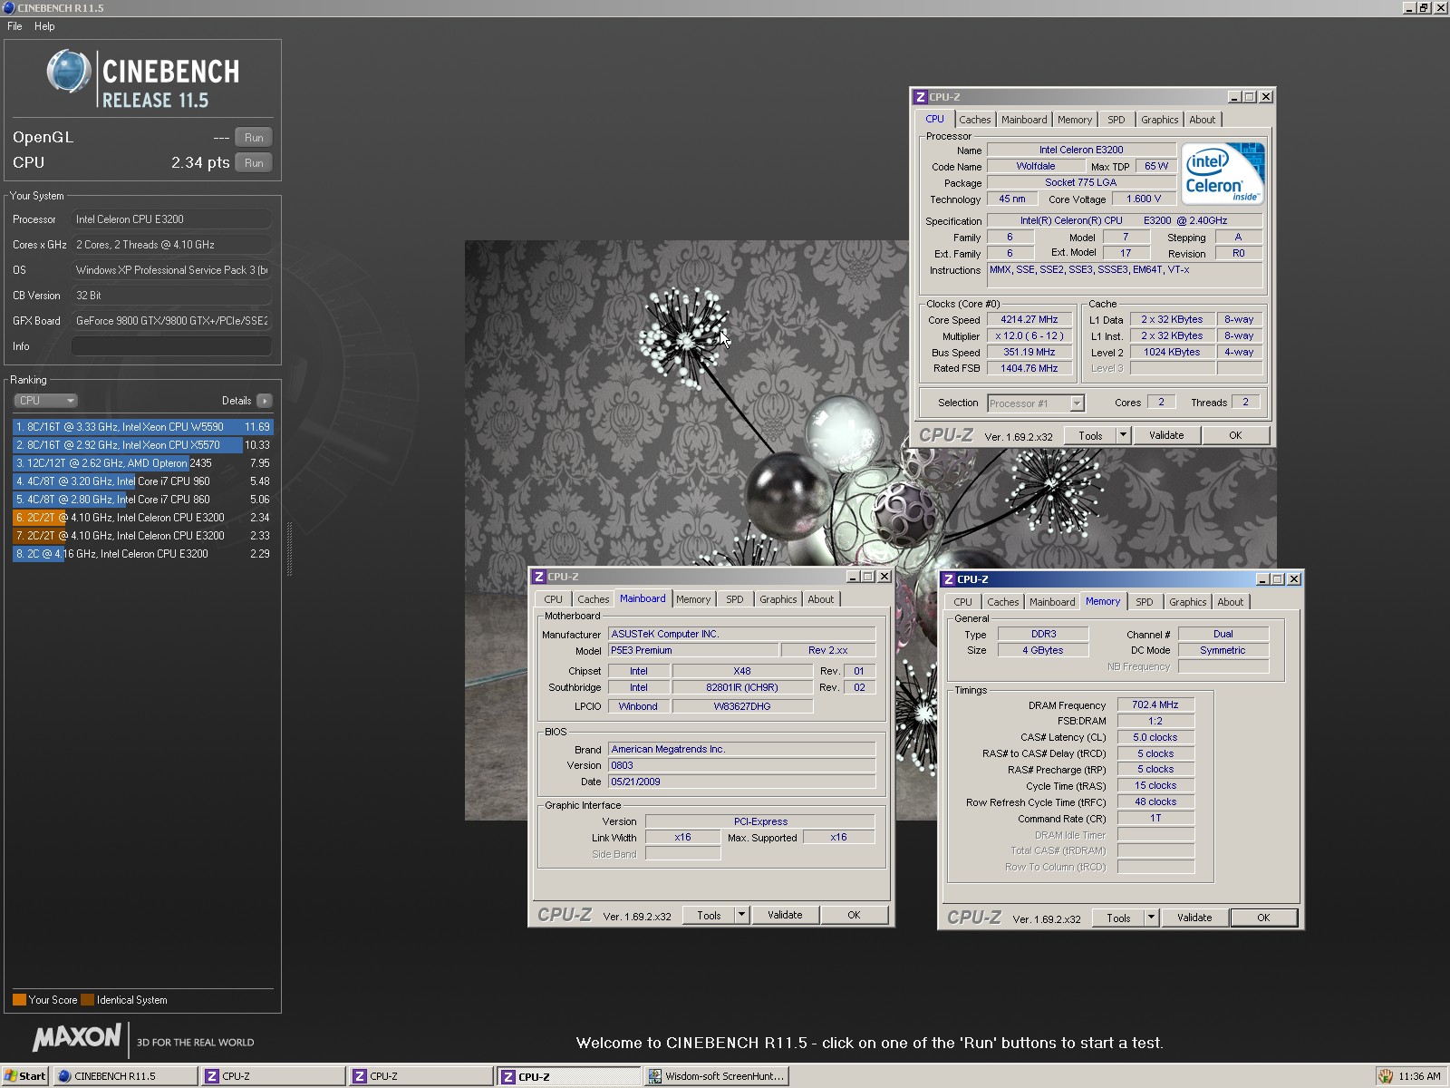Click the BIOS Date value 05/21/2009
This screenshot has height=1088, width=1450.
coord(741,782)
